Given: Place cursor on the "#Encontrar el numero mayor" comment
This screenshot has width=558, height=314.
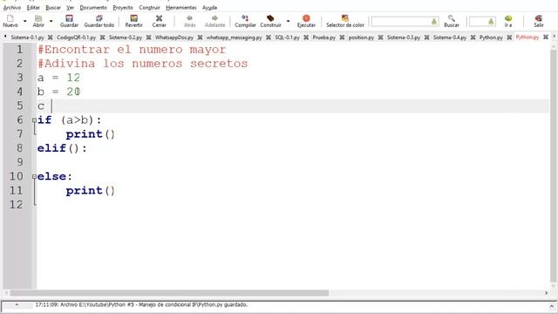Looking at the screenshot, I should (x=132, y=50).
